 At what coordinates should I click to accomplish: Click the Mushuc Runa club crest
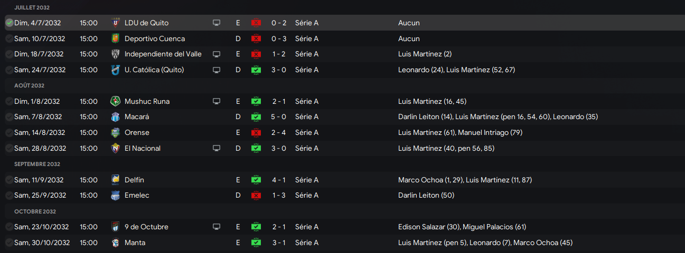pos(116,101)
